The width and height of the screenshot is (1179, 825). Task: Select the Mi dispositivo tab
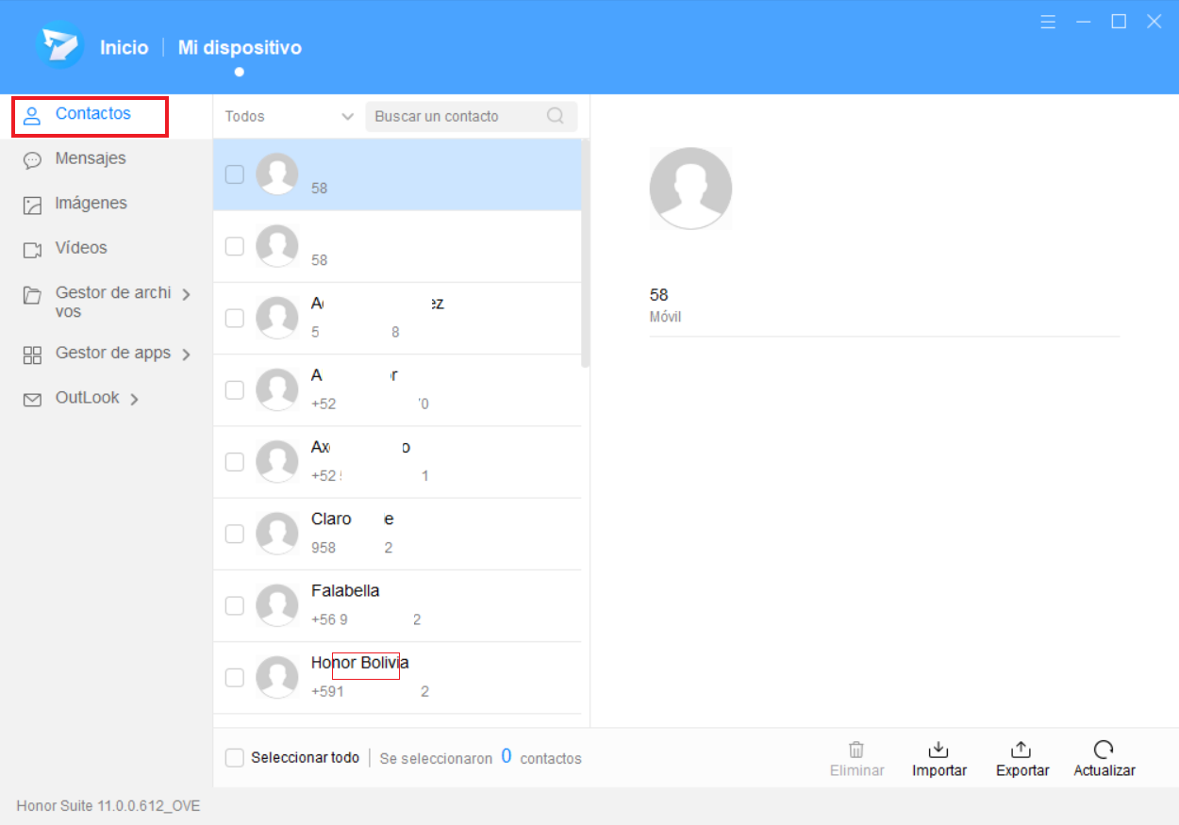coord(240,47)
